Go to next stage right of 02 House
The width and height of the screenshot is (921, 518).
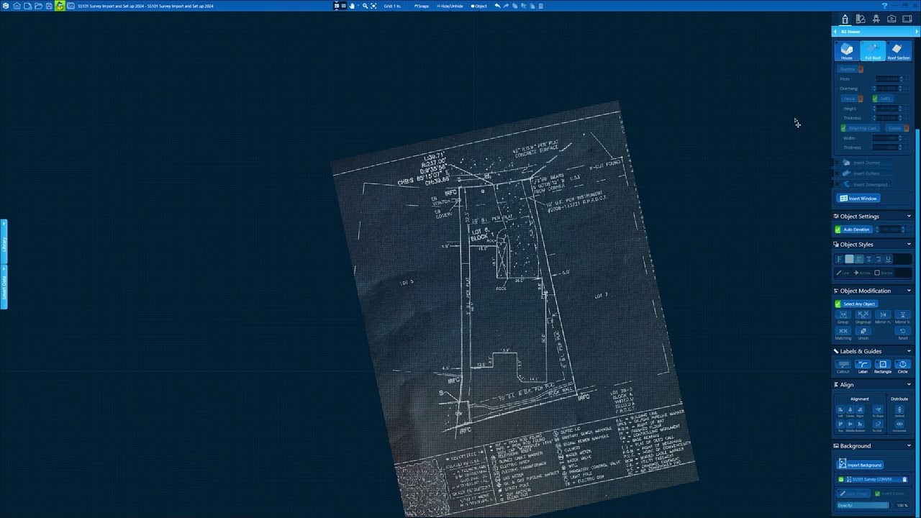click(x=917, y=32)
